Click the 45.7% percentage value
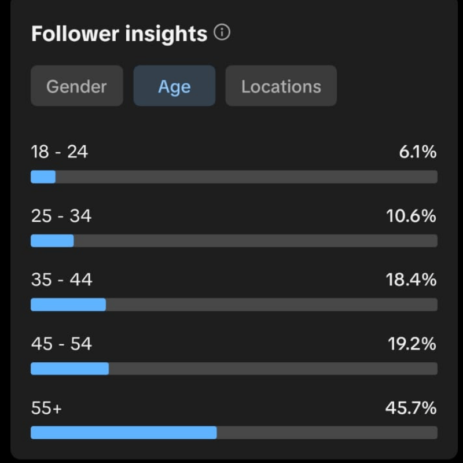This screenshot has width=463, height=463. 411,408
